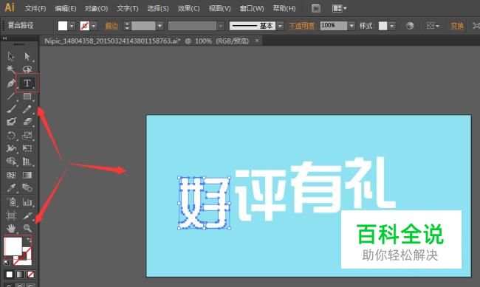The width and height of the screenshot is (480, 287).
Task: Open the stroke color dropdown in control bar
Action: coord(94,26)
